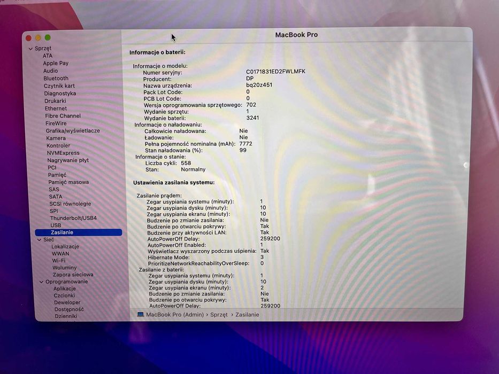This screenshot has height=374, width=499.
Task: Collapse the Sprzęt hardware section
Action: click(31, 49)
